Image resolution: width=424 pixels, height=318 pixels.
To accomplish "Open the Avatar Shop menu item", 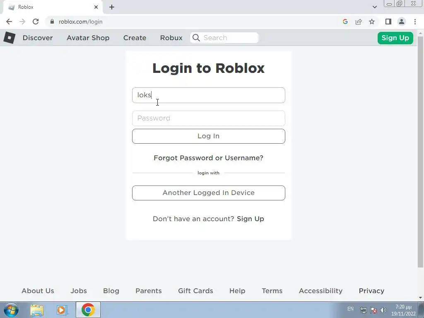I will pos(88,38).
